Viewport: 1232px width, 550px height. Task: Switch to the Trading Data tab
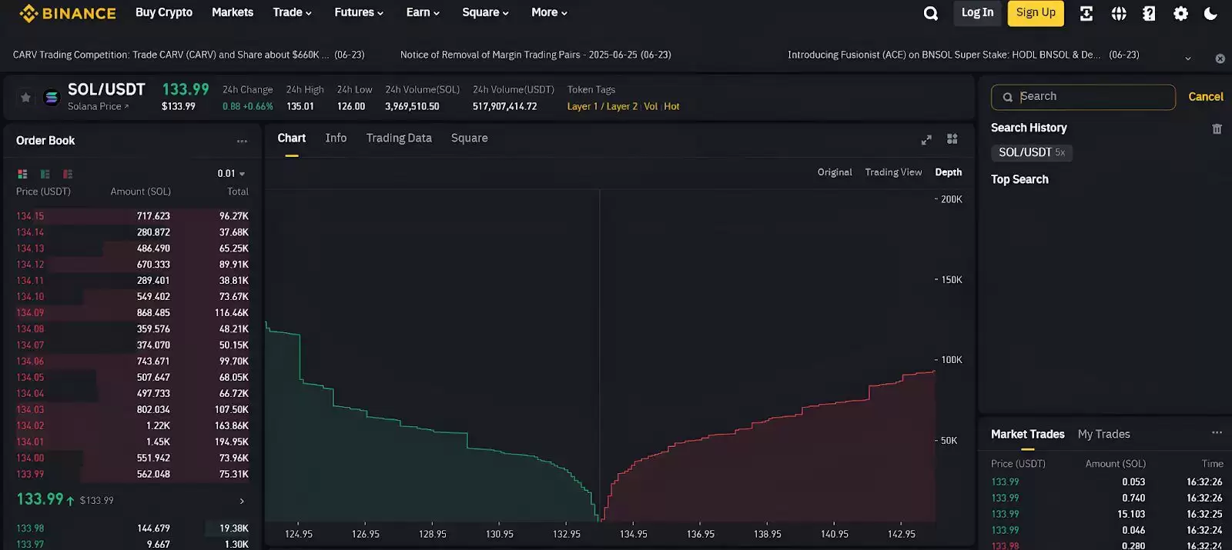398,138
